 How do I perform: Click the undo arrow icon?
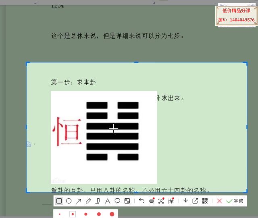click(141, 201)
